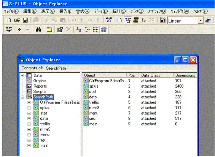Click the New Folder icon
215x157 pixels.
tap(49, 29)
